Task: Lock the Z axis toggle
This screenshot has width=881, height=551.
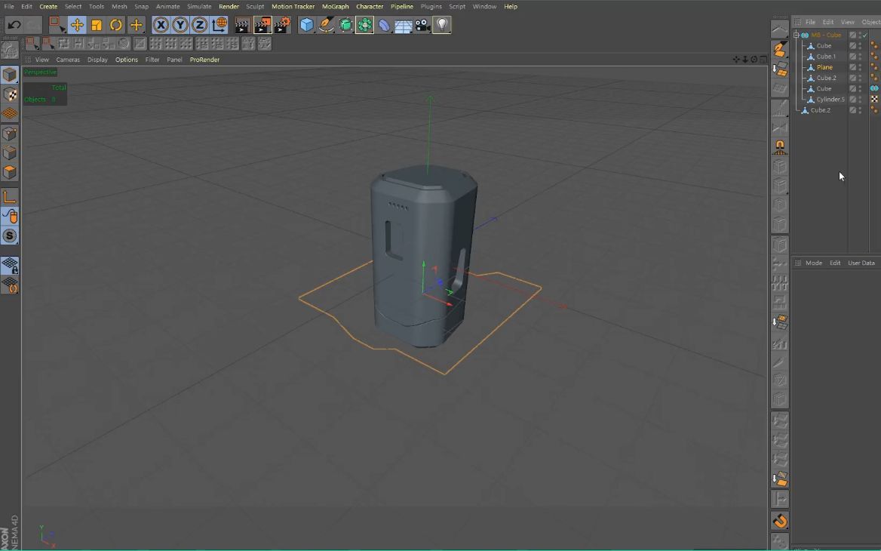Action: point(198,25)
